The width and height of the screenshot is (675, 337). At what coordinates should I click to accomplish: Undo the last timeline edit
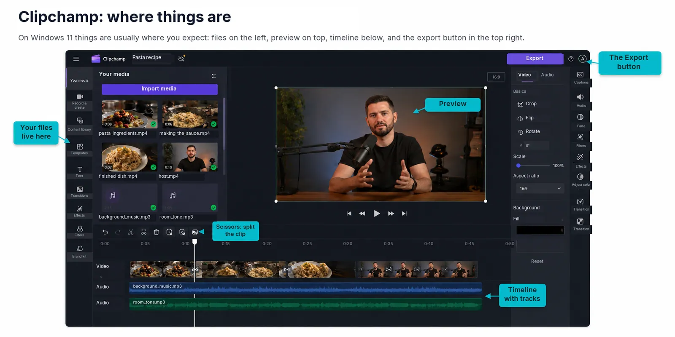[x=105, y=232]
